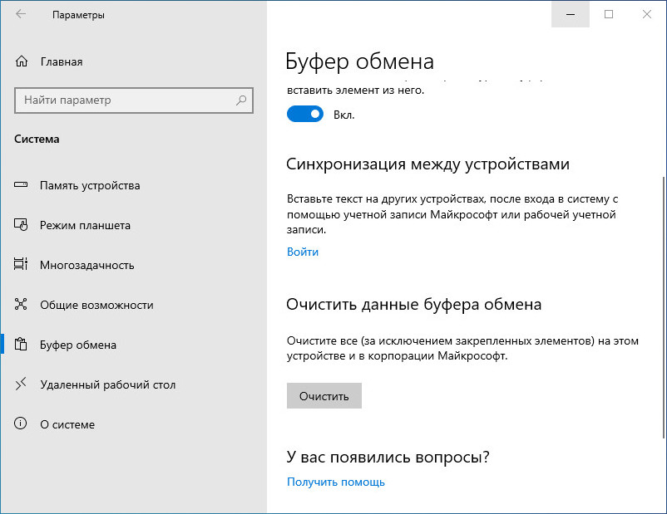This screenshot has width=667, height=514.
Task: Click the Буфер обмена page title
Action: pos(359,61)
